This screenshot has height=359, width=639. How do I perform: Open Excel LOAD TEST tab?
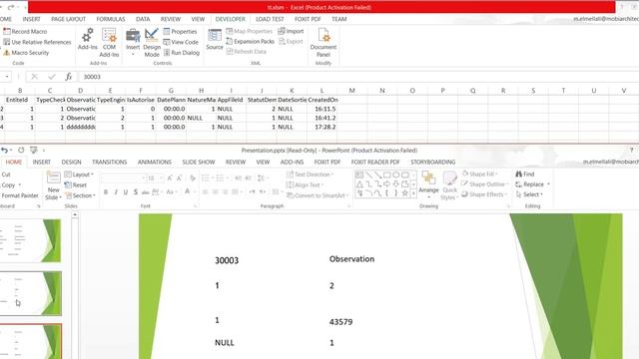coord(270,19)
